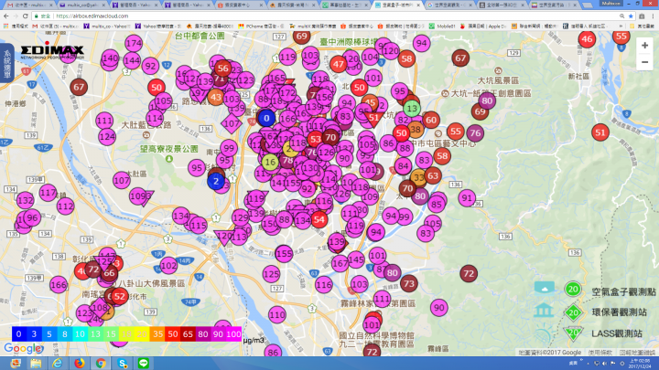
Task: Click the red 50 legend color swatch
Action: pyautogui.click(x=173, y=334)
